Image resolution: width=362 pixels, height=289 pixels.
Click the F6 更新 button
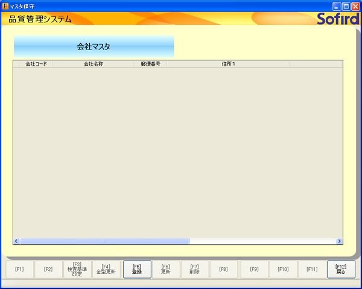coord(166,269)
